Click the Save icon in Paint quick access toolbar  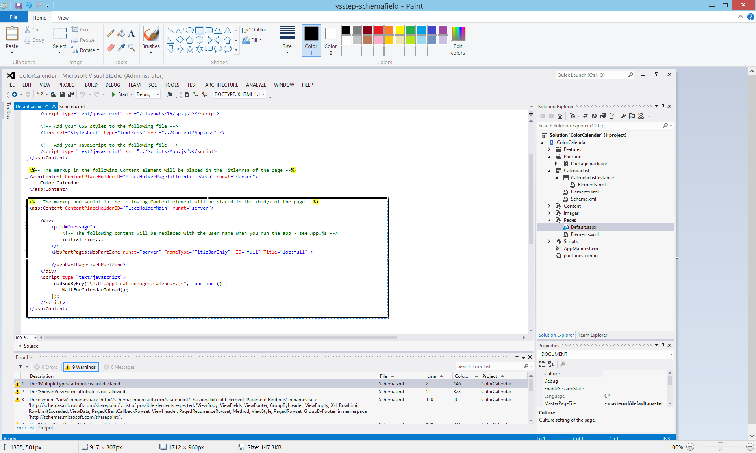(x=18, y=6)
